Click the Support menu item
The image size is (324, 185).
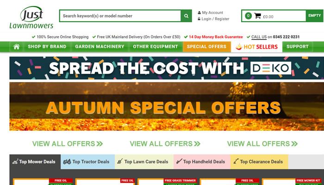pyautogui.click(x=297, y=47)
